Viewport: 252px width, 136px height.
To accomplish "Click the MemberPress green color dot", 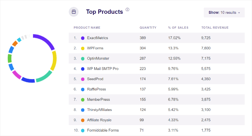I will coord(83,100).
